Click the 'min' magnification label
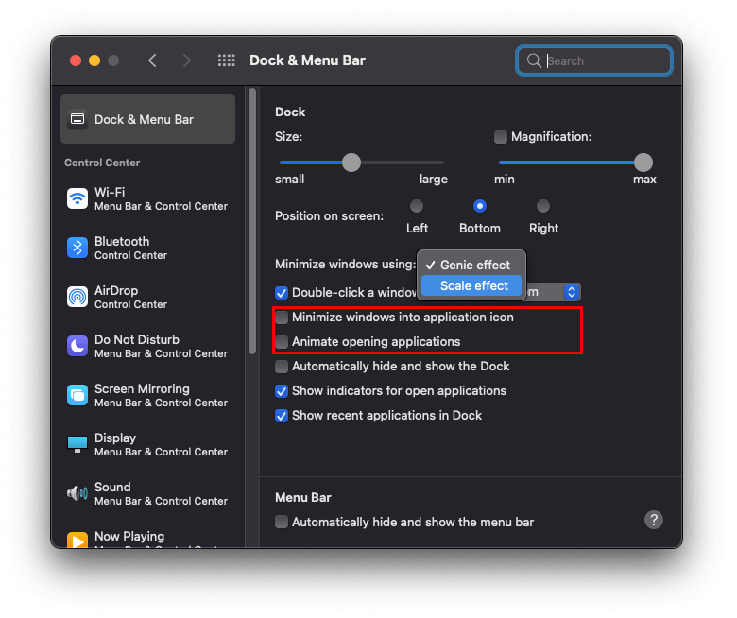The image size is (737, 618). (504, 179)
